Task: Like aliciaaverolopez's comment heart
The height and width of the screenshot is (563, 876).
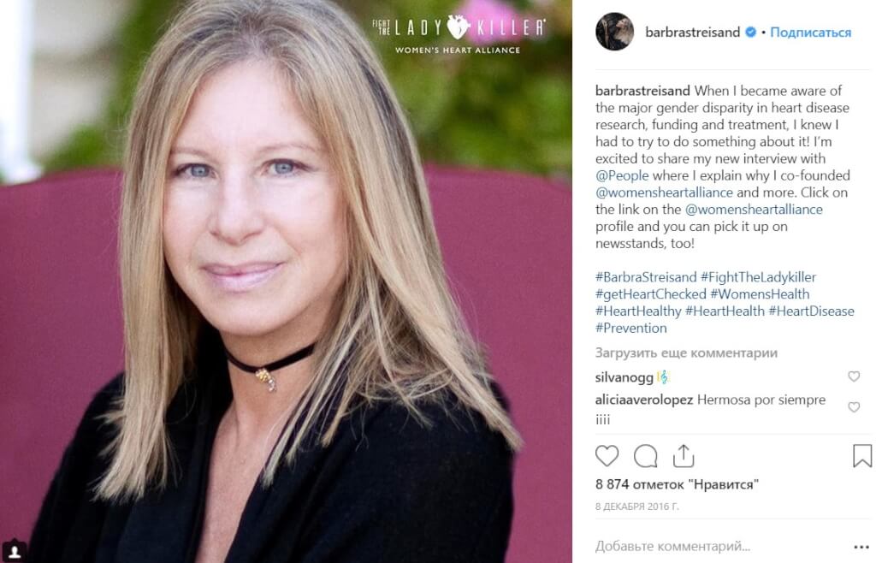Action: coord(854,407)
